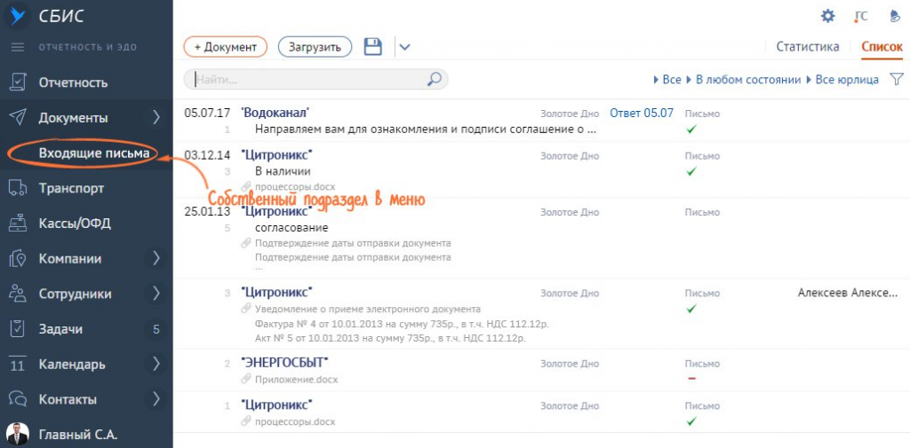The image size is (910, 448).
Task: Switch to the Список tab
Action: pyautogui.click(x=882, y=47)
